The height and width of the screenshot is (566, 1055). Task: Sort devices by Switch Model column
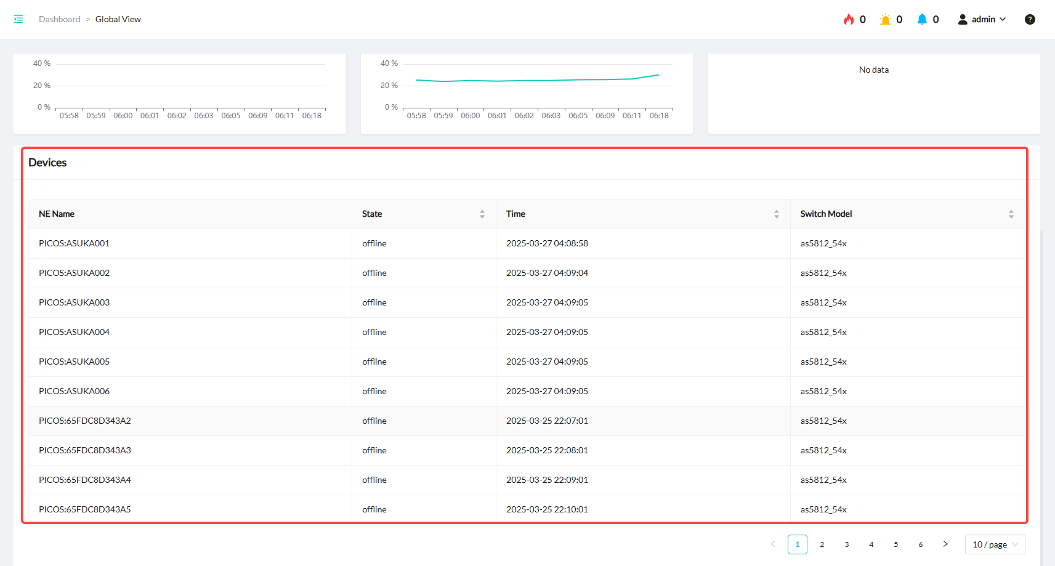[1011, 214]
